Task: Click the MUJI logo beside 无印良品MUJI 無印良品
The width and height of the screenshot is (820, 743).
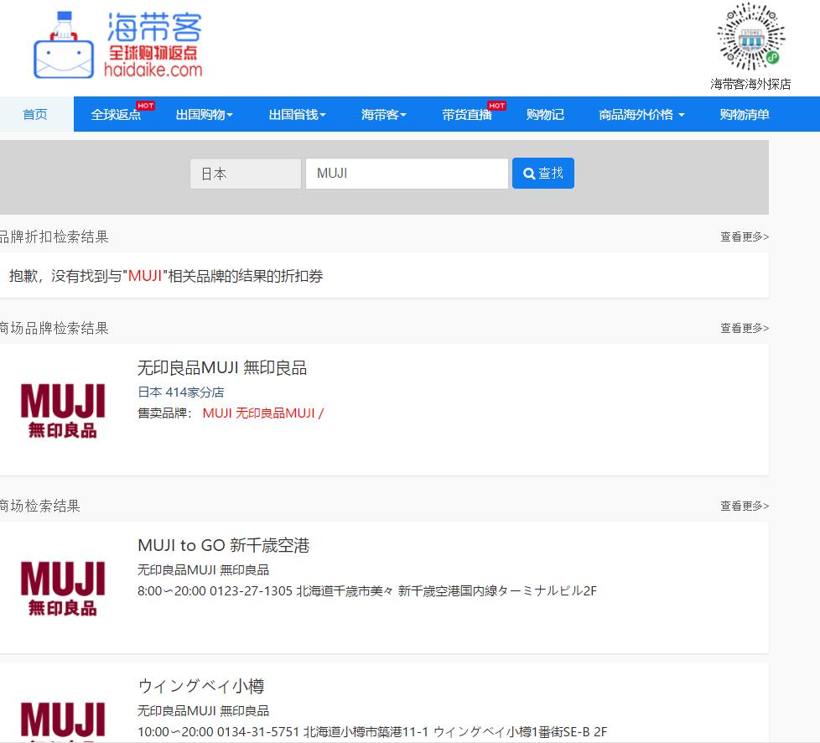Action: 63,408
